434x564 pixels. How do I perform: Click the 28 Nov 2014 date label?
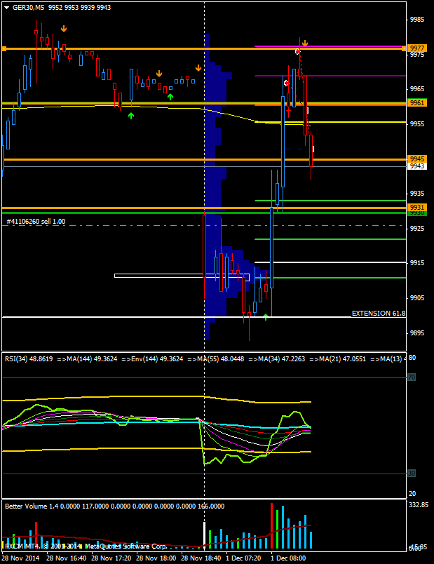click(21, 558)
